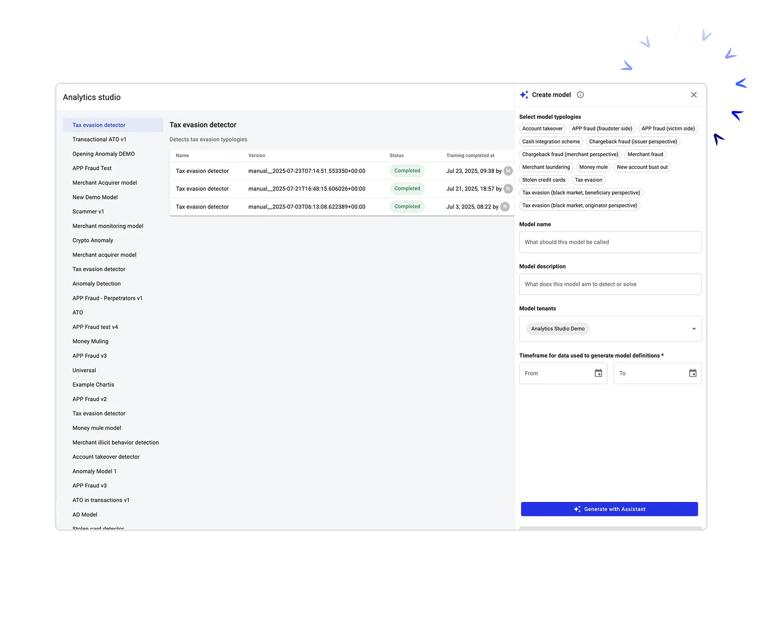Open the From date calendar icon
Screen dimensions: 757x622
point(598,373)
